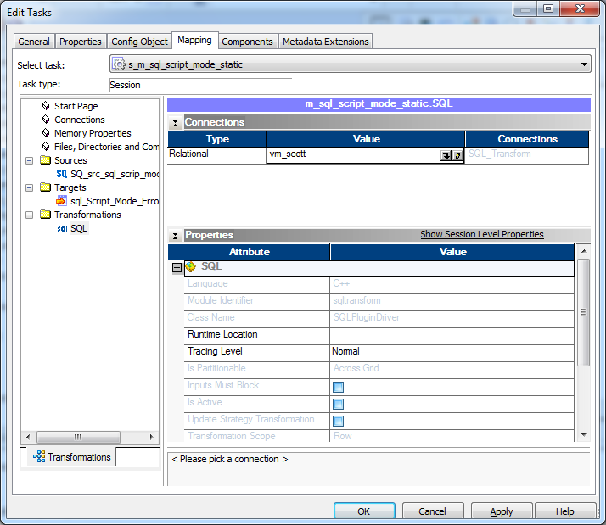The width and height of the screenshot is (606, 525).
Task: Click the Files, Directories diamond icon
Action: click(x=46, y=147)
